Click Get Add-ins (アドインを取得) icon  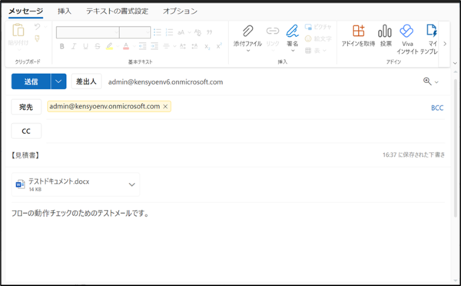pyautogui.click(x=358, y=31)
